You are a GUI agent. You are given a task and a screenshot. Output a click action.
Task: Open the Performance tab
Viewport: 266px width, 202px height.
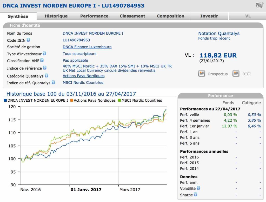94,16
